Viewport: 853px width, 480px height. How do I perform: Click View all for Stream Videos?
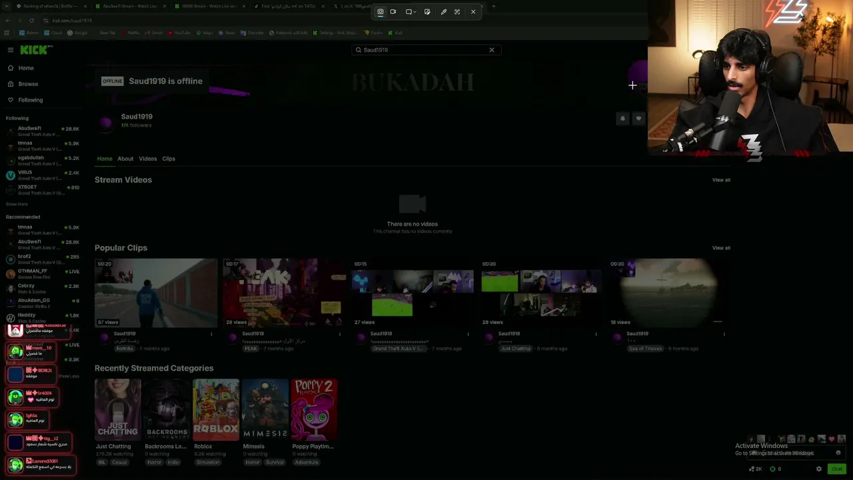click(x=721, y=180)
